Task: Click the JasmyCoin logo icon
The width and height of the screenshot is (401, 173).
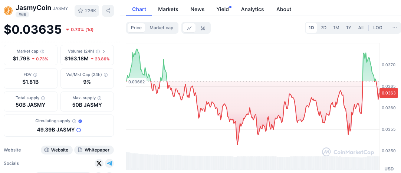Action: click(9, 10)
